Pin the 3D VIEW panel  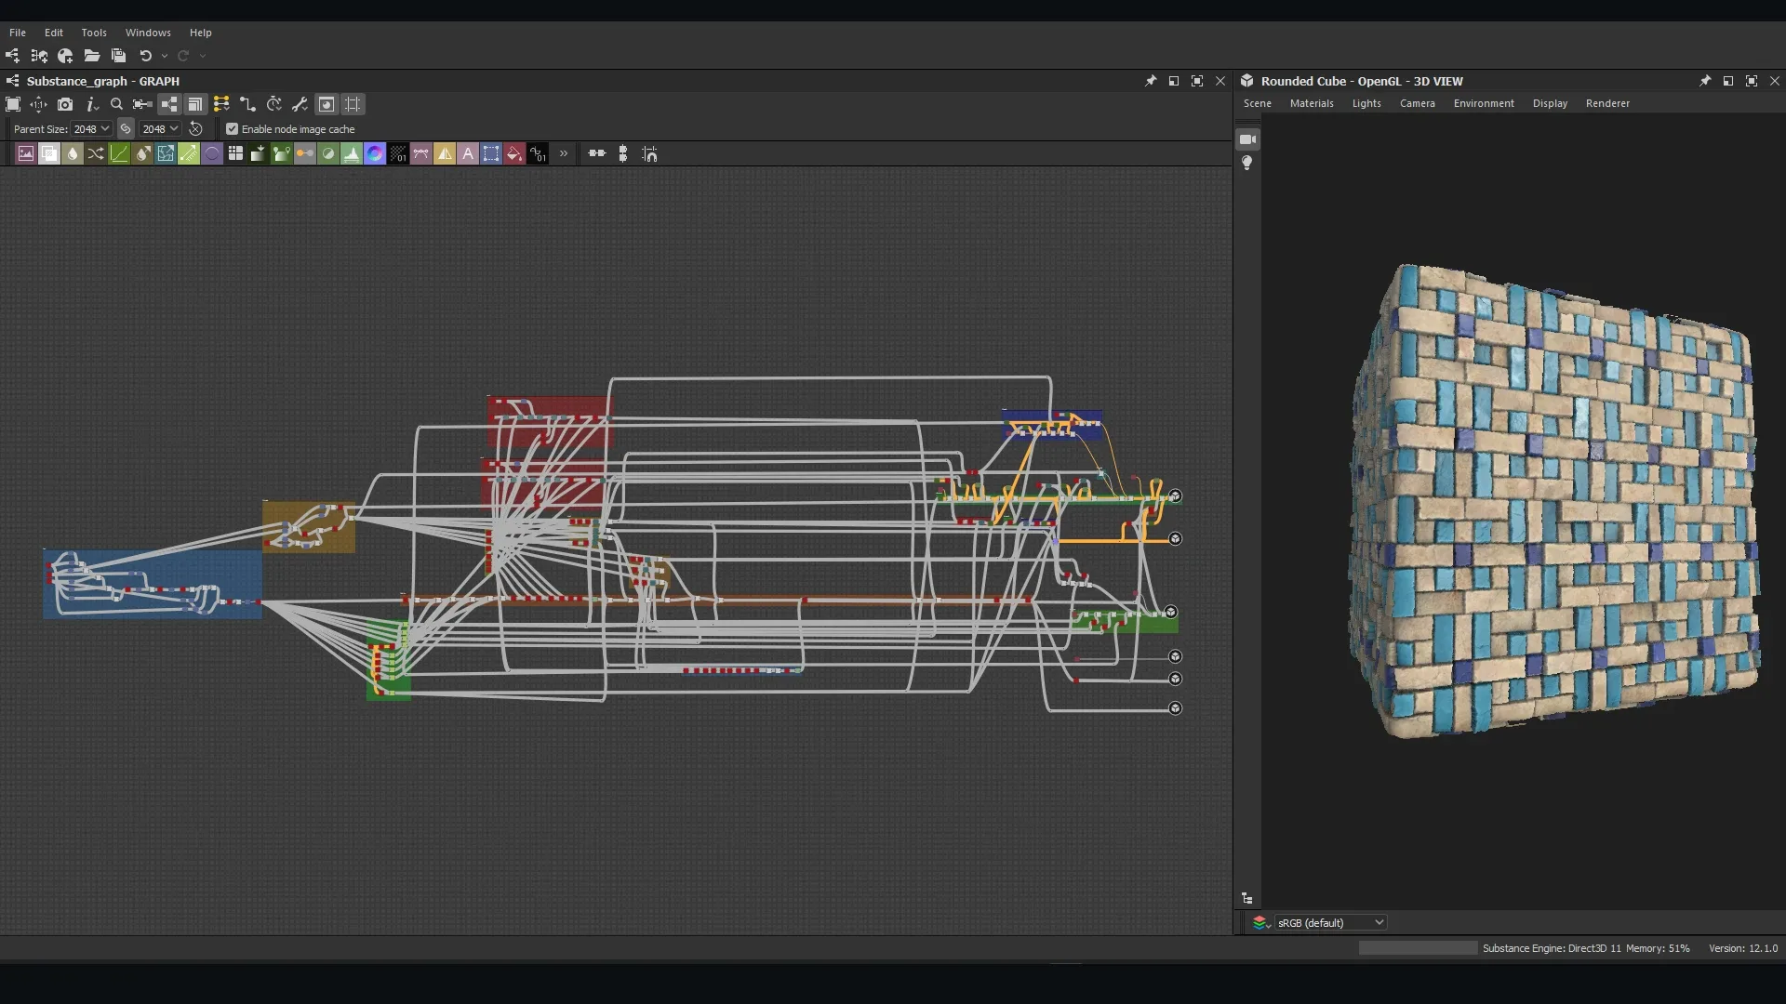[x=1706, y=81]
